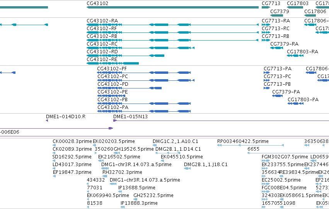Select the CG7379 gene

[x=276, y=15]
